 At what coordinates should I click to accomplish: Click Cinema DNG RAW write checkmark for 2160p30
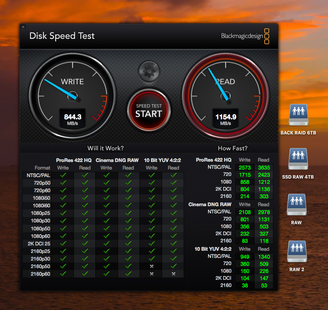[x=106, y=259]
